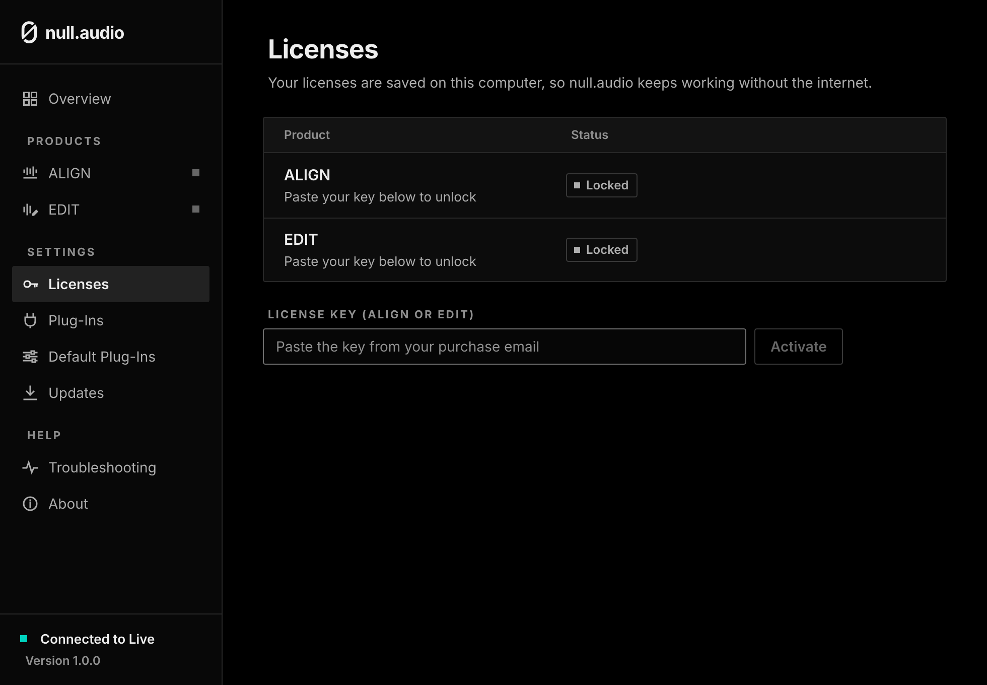Open the ALIGN product page
Viewport: 987px width, 685px height.
coord(111,173)
